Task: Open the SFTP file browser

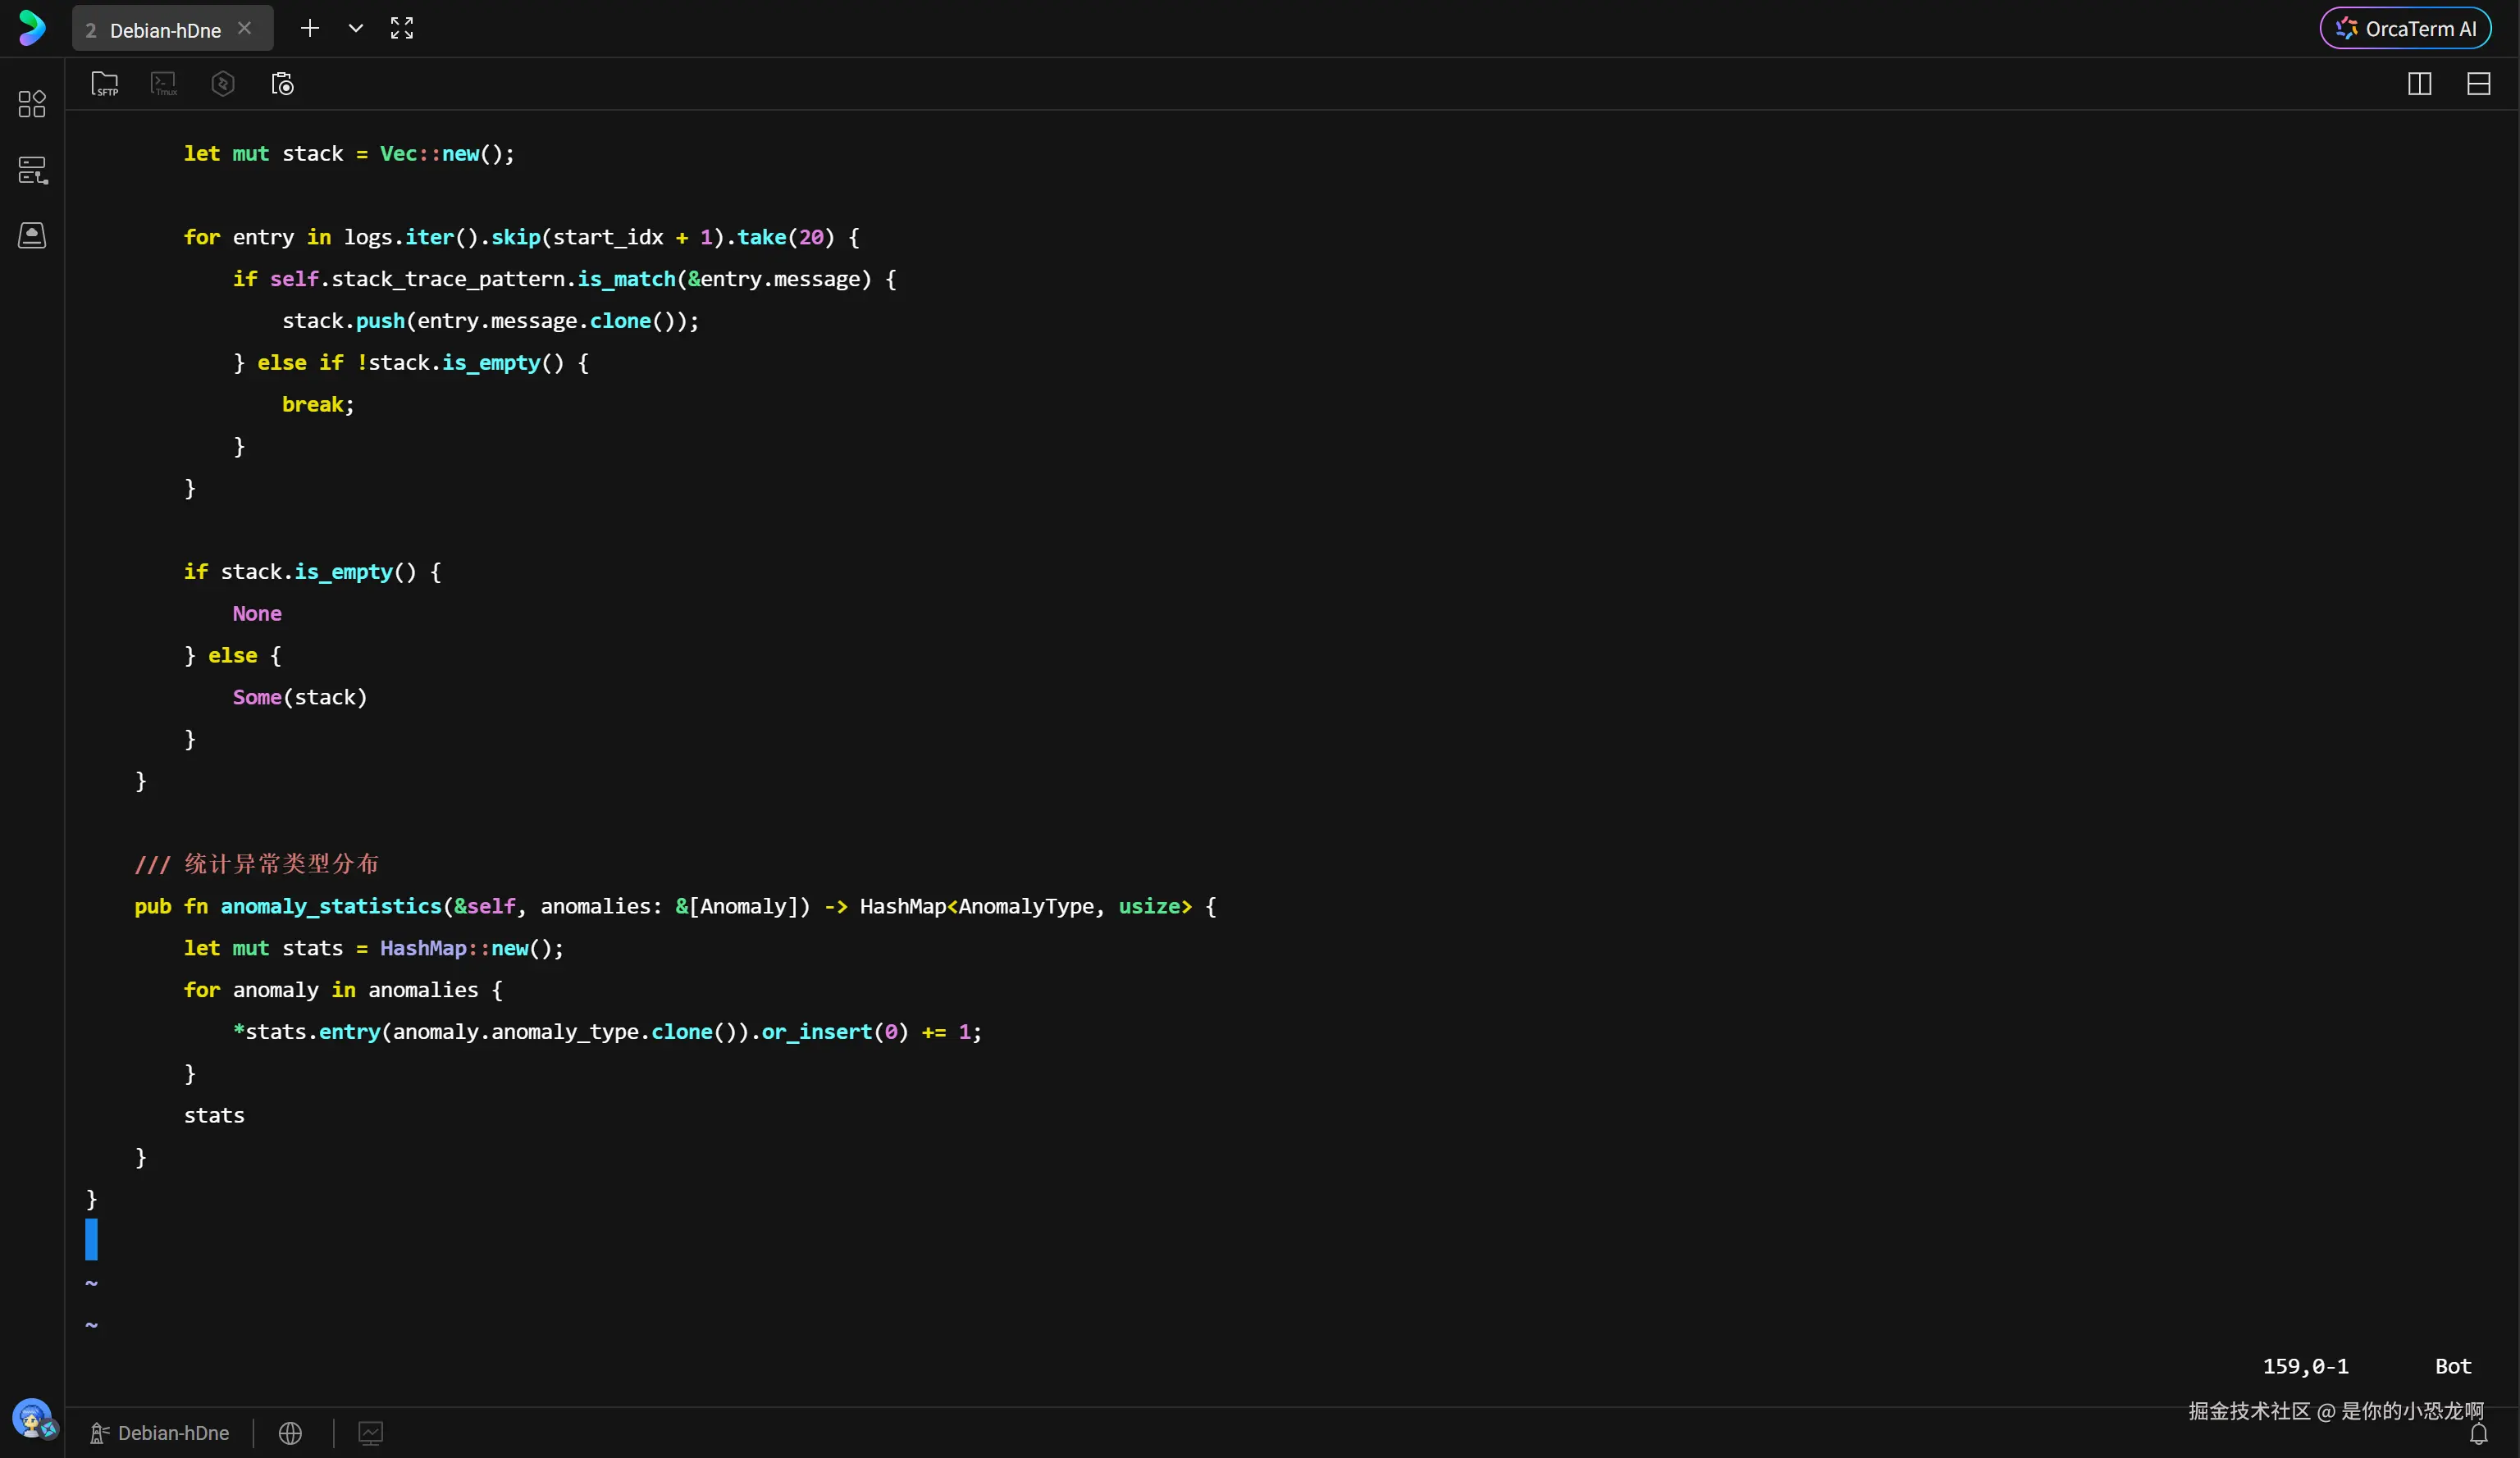Action: (104, 84)
